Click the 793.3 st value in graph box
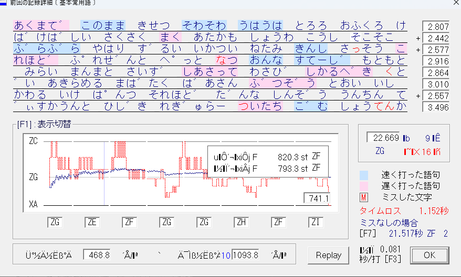 pyautogui.click(x=292, y=169)
